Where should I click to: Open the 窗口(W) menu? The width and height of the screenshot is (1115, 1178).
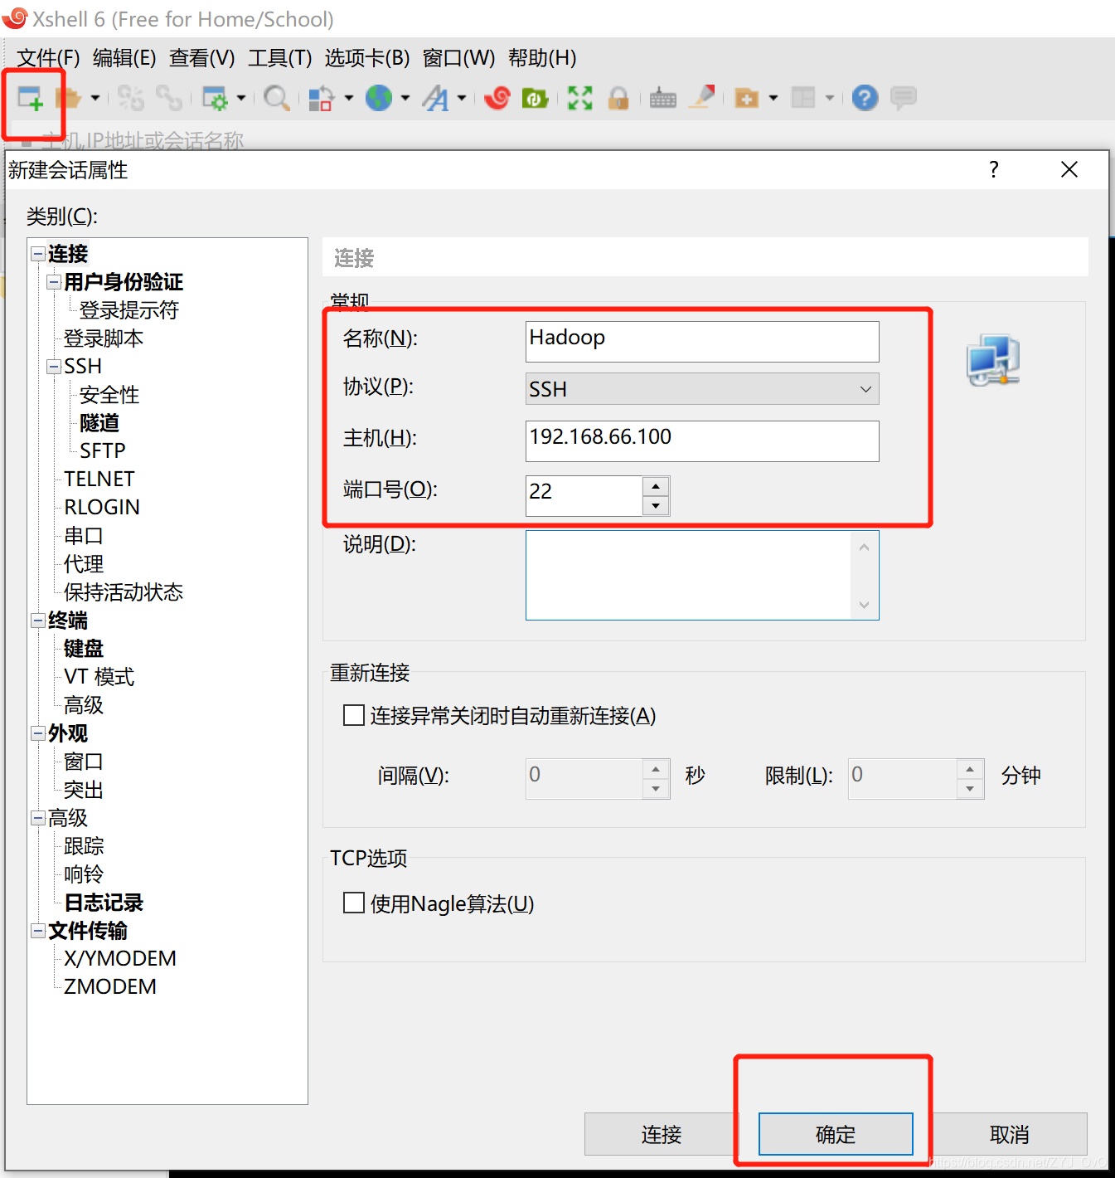pyautogui.click(x=458, y=58)
